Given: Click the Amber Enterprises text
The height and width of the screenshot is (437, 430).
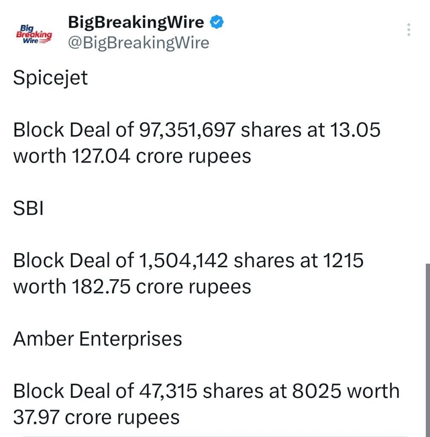Looking at the screenshot, I should coord(97,338).
